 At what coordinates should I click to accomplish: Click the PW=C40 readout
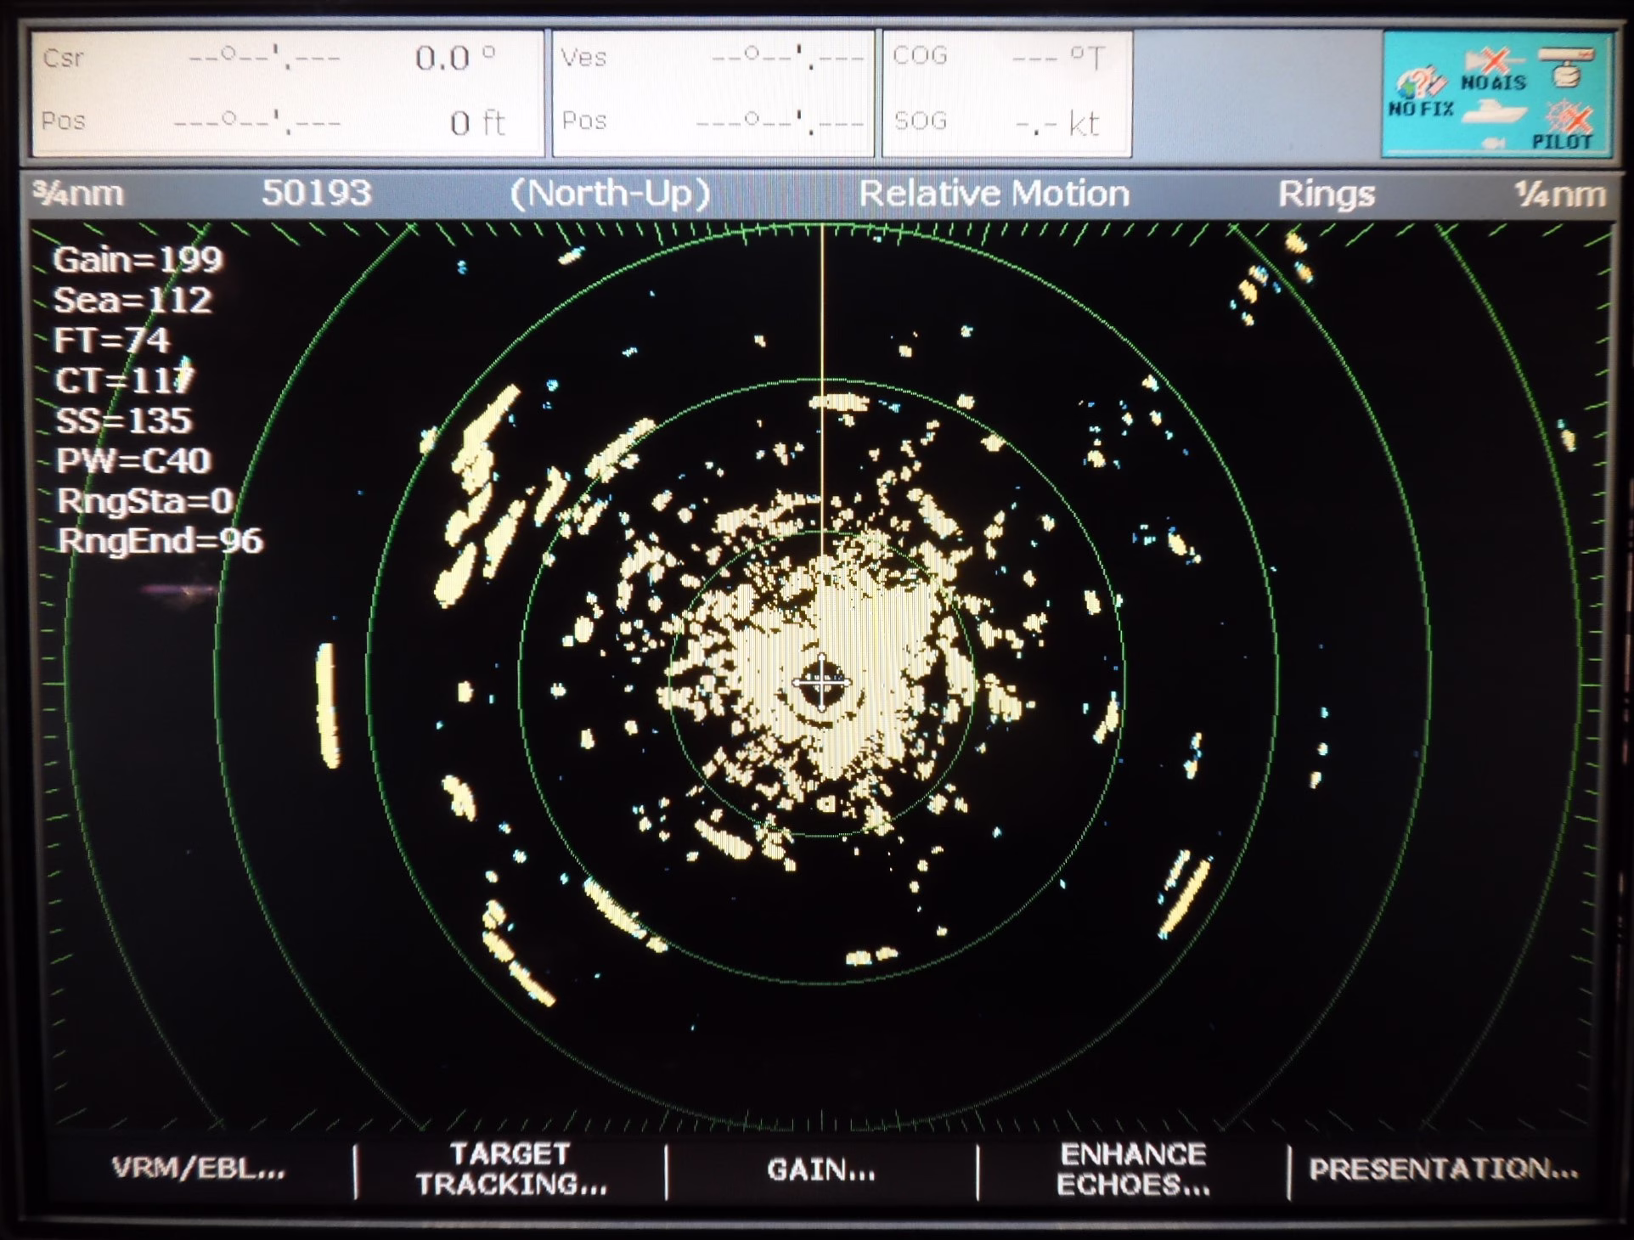click(x=133, y=460)
